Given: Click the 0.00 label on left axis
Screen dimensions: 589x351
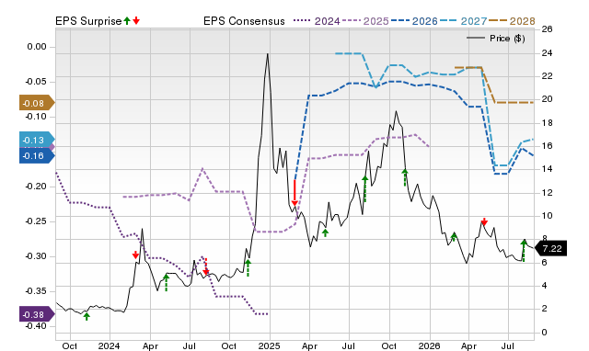Looking at the screenshot, I should point(37,47).
